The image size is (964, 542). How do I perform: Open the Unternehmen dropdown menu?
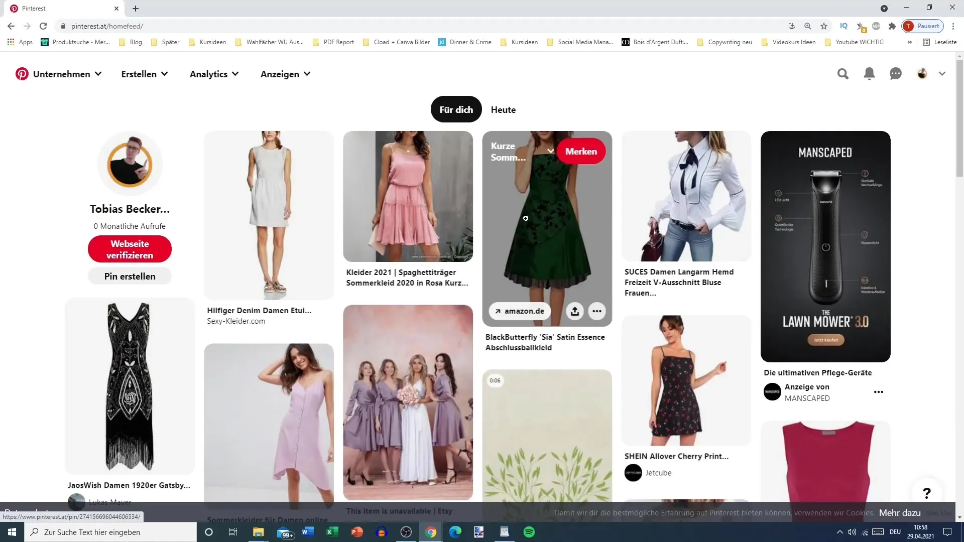[67, 74]
